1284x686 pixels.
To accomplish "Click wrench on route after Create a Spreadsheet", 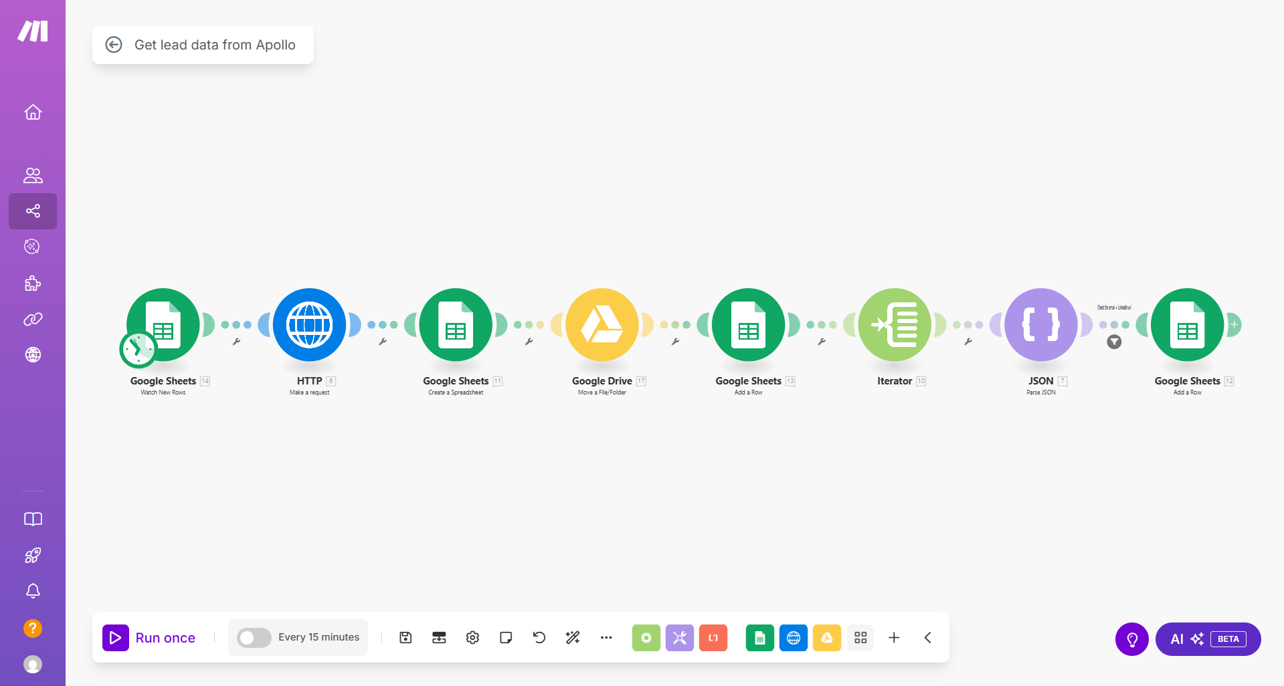I will [529, 342].
